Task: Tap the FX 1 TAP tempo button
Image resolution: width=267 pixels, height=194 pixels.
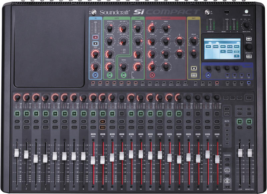Action: (x=228, y=75)
